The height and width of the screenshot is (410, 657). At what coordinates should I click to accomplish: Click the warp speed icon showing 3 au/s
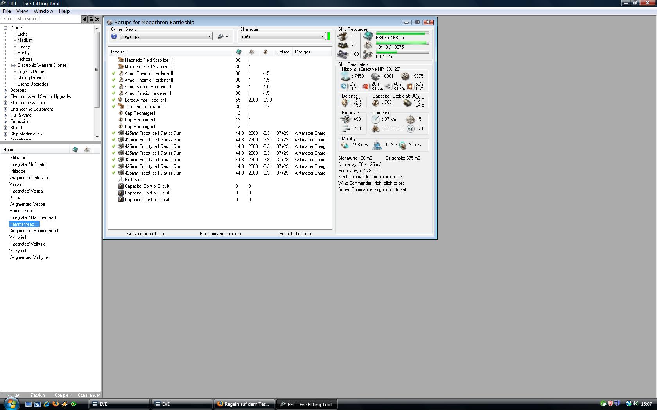[402, 145]
